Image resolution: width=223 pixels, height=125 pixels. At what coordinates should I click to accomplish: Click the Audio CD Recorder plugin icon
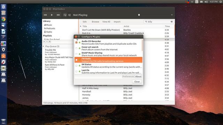point(79,42)
